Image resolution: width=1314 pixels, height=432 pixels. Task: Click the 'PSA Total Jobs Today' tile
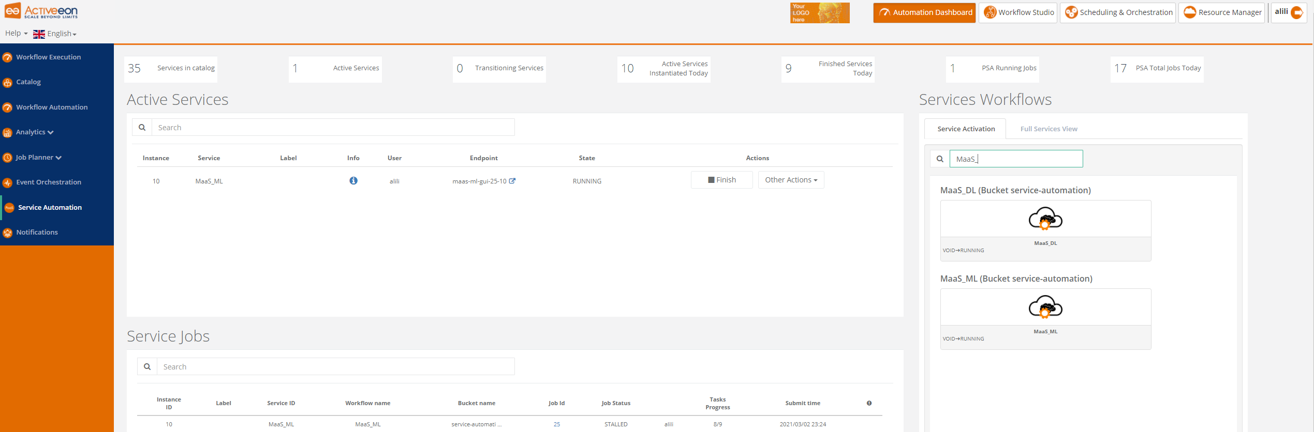coord(1157,69)
